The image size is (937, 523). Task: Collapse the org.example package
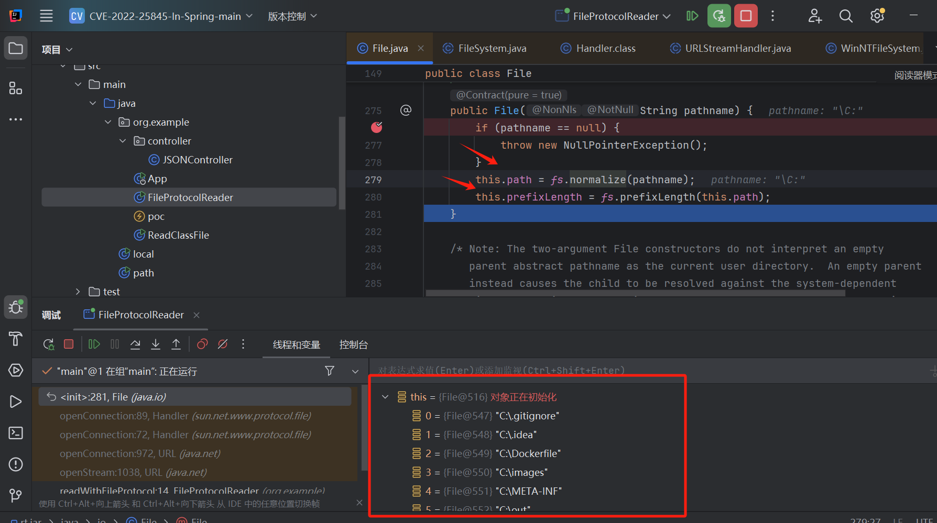[108, 122]
